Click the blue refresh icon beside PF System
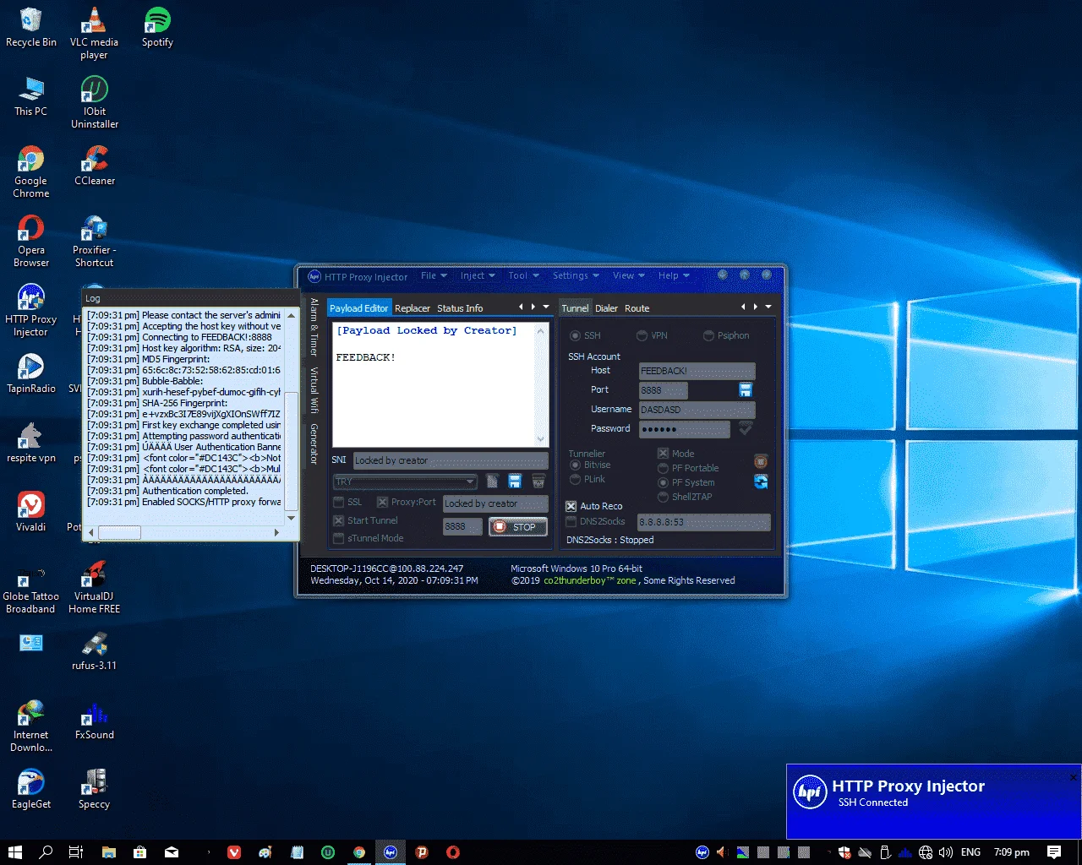This screenshot has height=865, width=1082. click(x=761, y=481)
